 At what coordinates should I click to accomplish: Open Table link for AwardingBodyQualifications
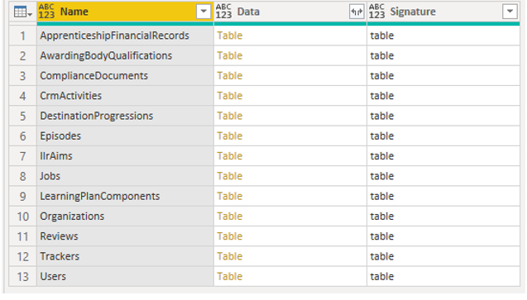pos(229,55)
